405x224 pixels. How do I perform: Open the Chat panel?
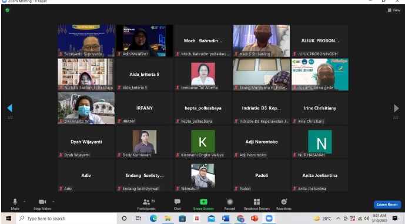pyautogui.click(x=178, y=204)
